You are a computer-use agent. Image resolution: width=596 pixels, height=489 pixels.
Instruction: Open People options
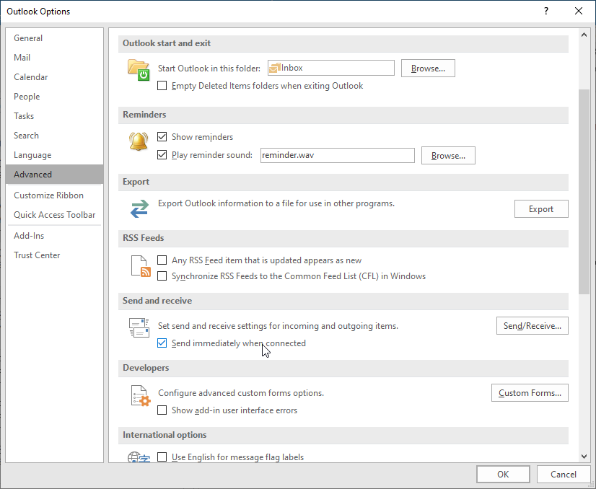point(54,97)
